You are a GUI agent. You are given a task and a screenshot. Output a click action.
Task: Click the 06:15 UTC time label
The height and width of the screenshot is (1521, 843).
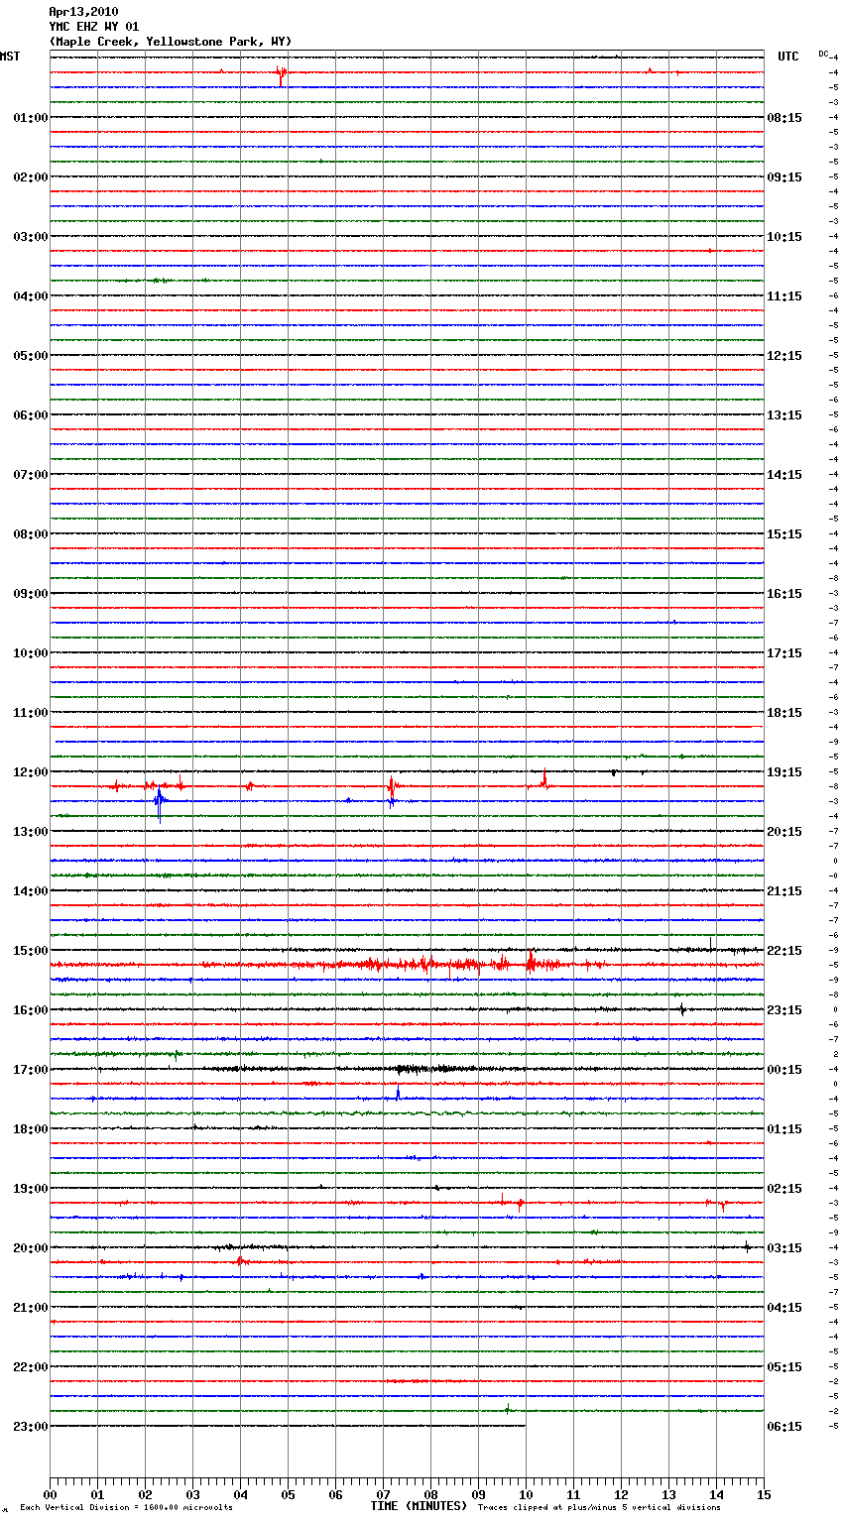coord(784,1427)
